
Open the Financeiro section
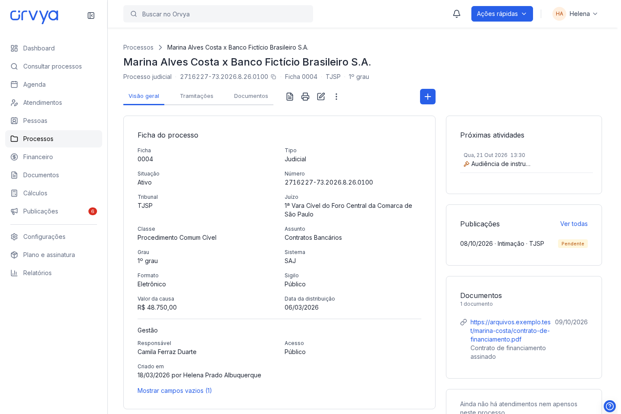(x=53, y=157)
